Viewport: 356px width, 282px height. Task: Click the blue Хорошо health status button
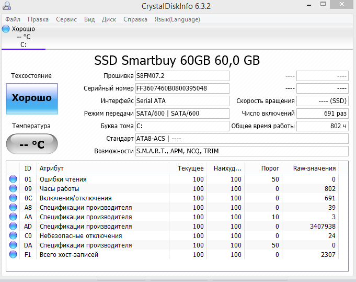pyautogui.click(x=32, y=98)
